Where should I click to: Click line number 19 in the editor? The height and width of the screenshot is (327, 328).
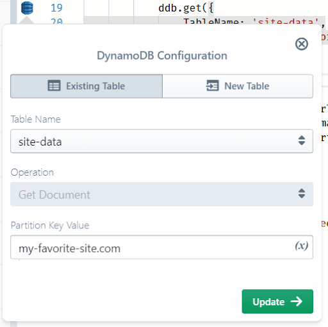point(56,8)
